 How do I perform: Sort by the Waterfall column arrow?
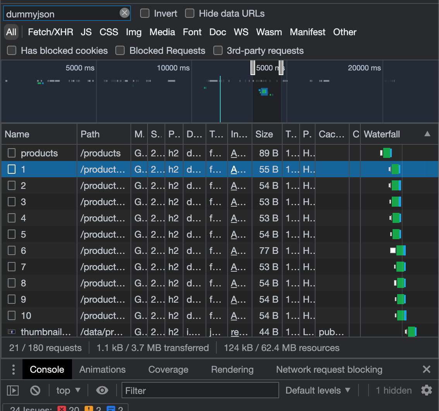point(427,134)
